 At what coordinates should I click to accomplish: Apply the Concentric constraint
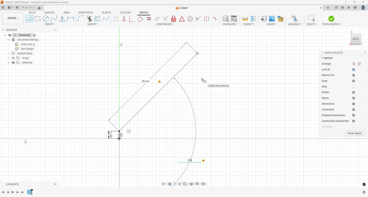coord(190,19)
